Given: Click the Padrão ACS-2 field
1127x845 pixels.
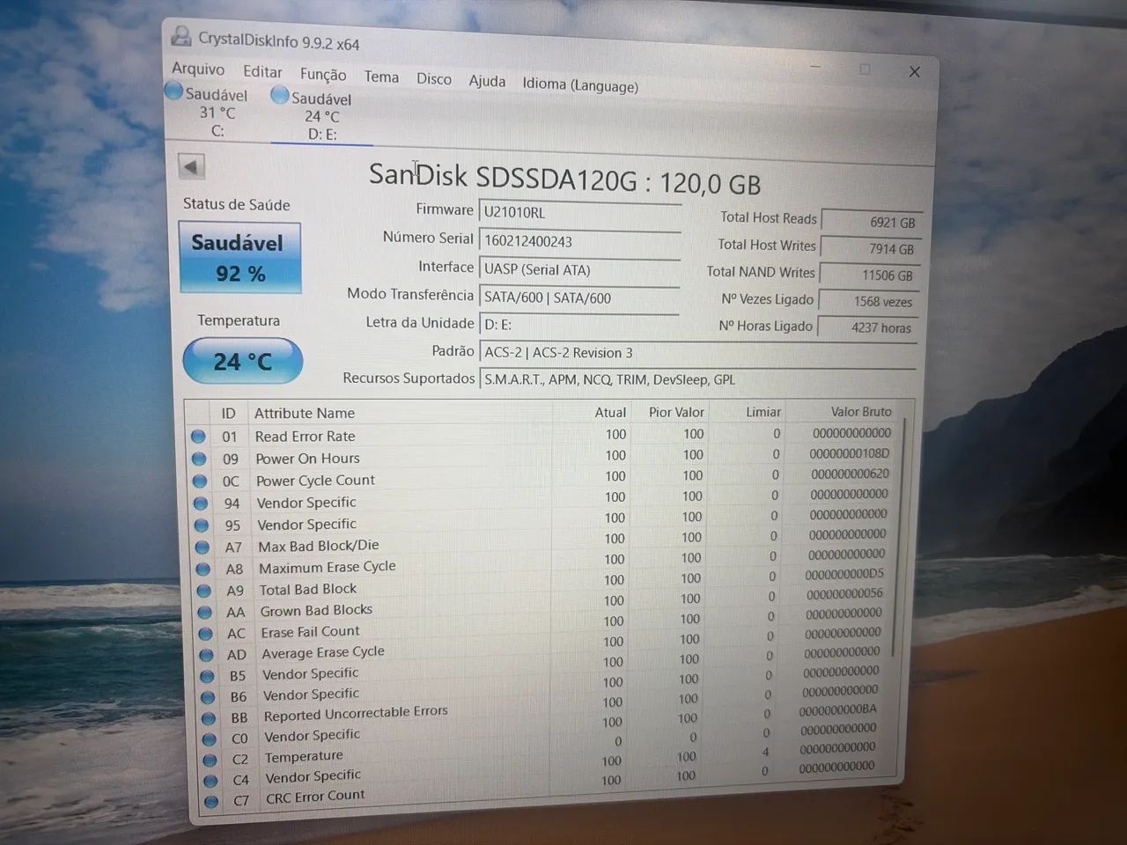Looking at the screenshot, I should [x=697, y=353].
